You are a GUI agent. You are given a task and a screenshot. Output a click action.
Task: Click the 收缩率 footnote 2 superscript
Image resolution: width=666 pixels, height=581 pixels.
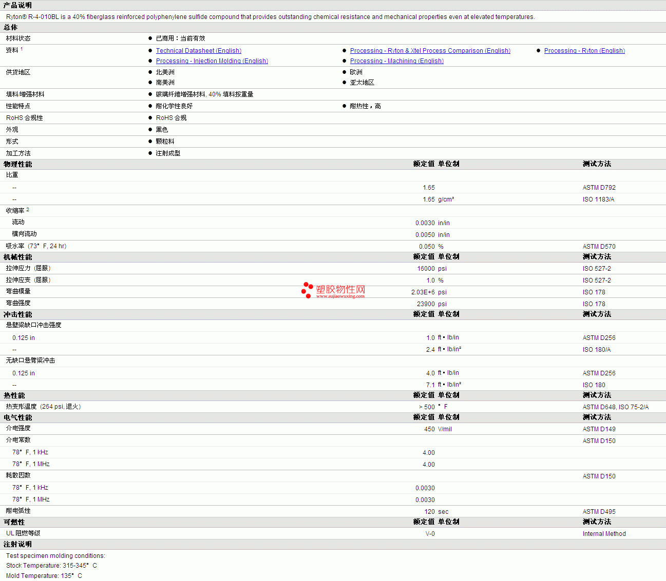[x=28, y=209]
